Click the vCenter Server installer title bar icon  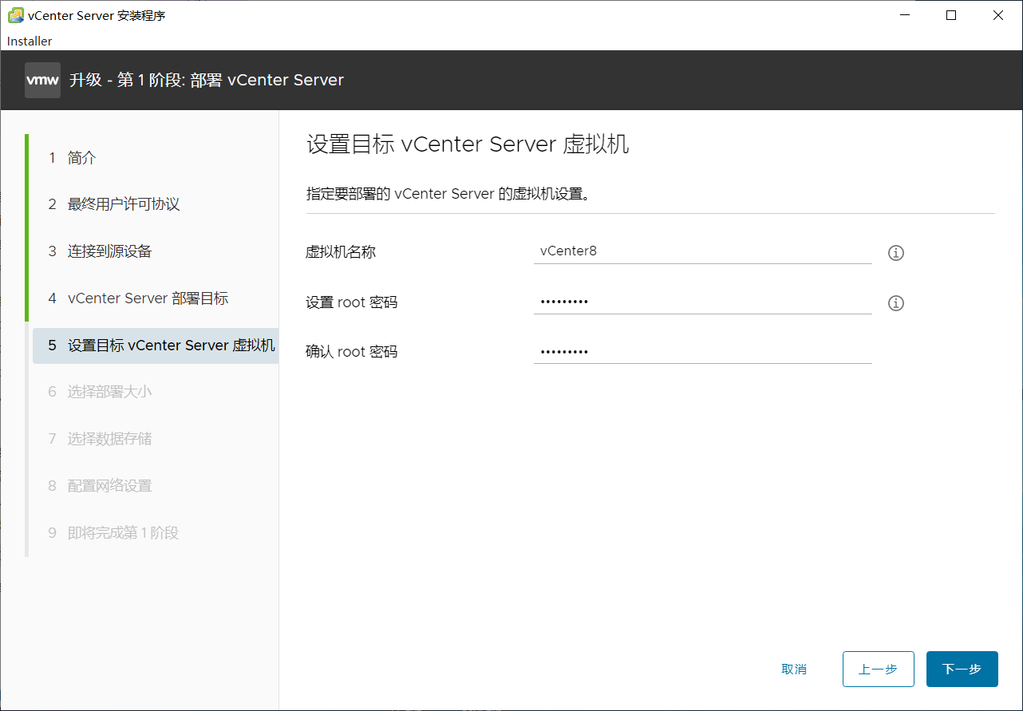click(x=15, y=15)
